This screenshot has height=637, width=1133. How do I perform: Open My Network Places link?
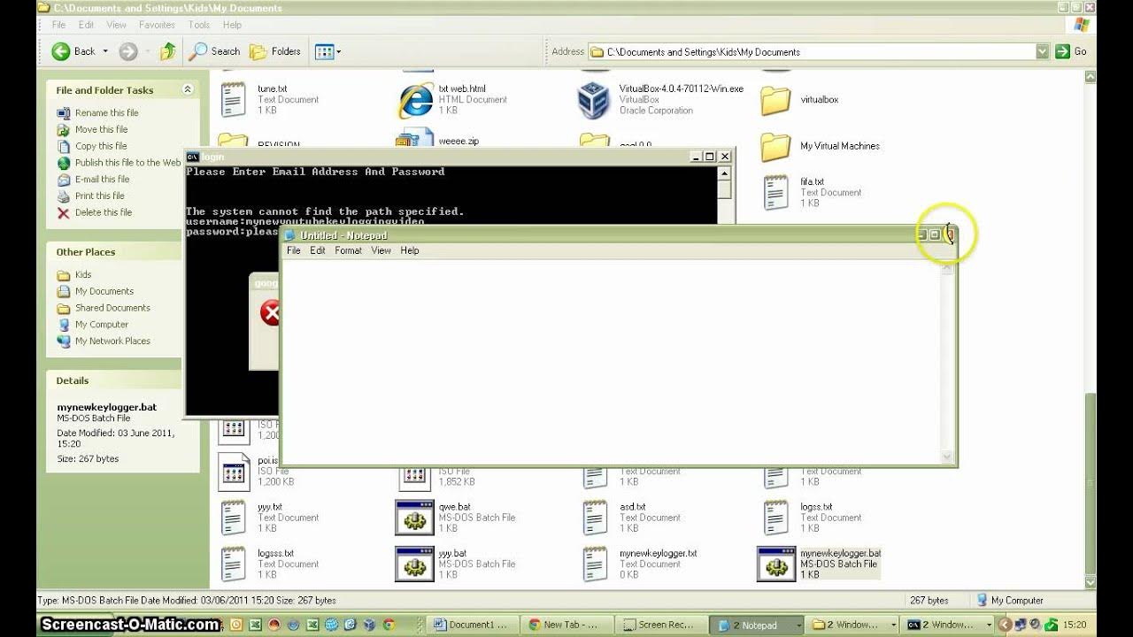click(112, 341)
